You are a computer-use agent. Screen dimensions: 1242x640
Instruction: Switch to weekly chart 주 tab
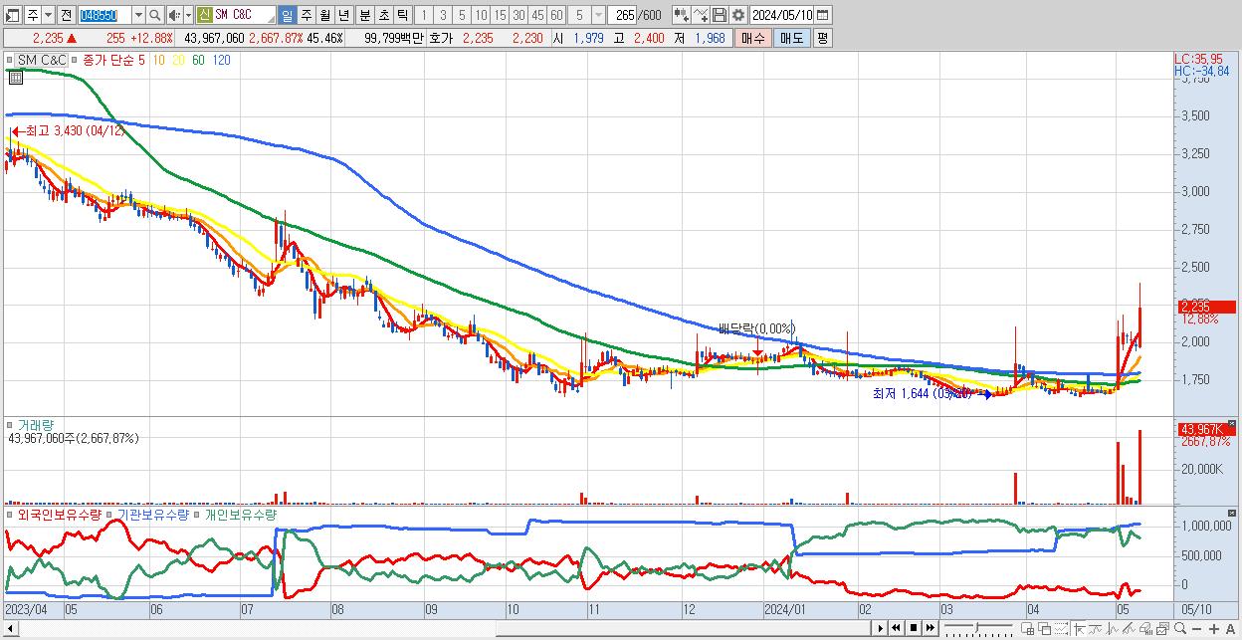pyautogui.click(x=306, y=15)
